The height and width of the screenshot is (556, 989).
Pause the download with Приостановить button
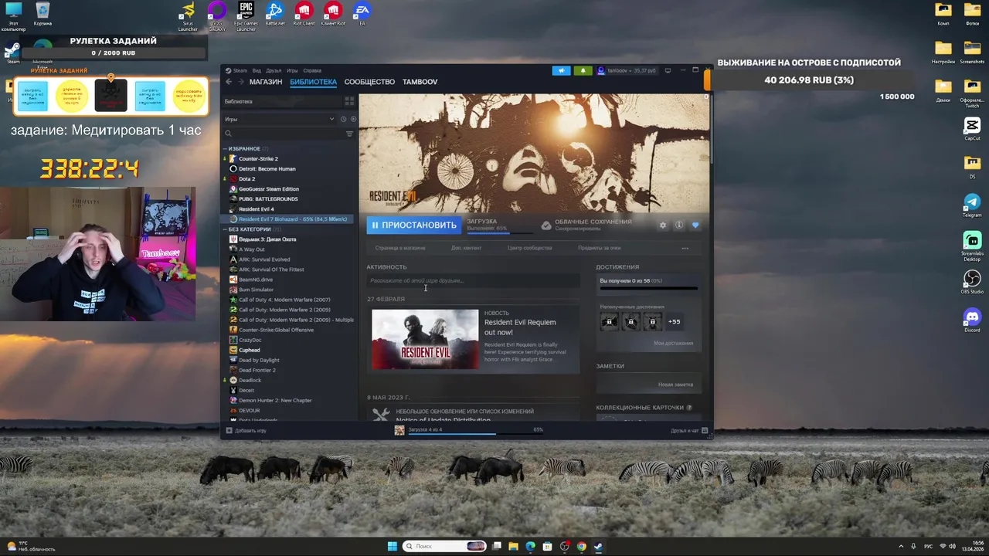(413, 225)
